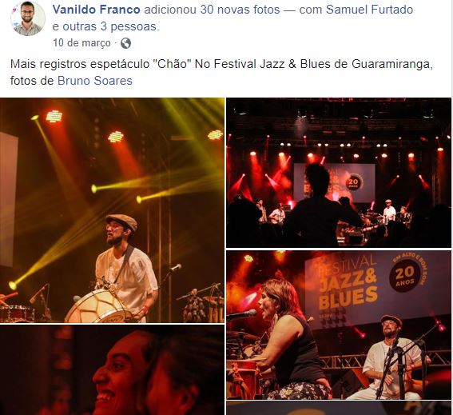Click the silhouetted spectator in stage photo

(x=322, y=206)
